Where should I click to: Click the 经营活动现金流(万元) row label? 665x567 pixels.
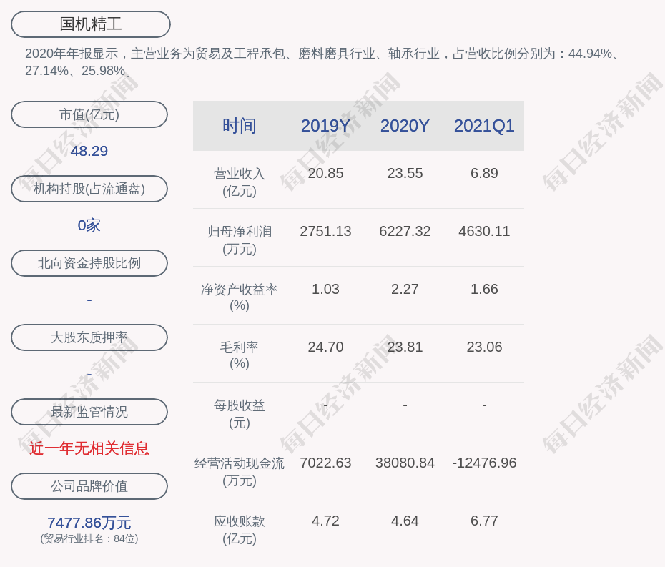point(240,472)
